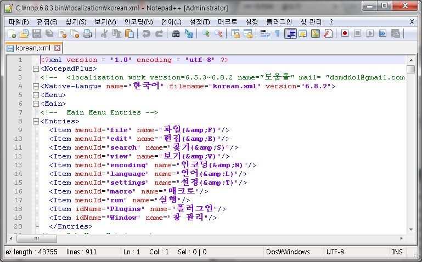This screenshot has height=262, width=422.
Task: Undo the last action via toolbar
Action: click(x=146, y=33)
